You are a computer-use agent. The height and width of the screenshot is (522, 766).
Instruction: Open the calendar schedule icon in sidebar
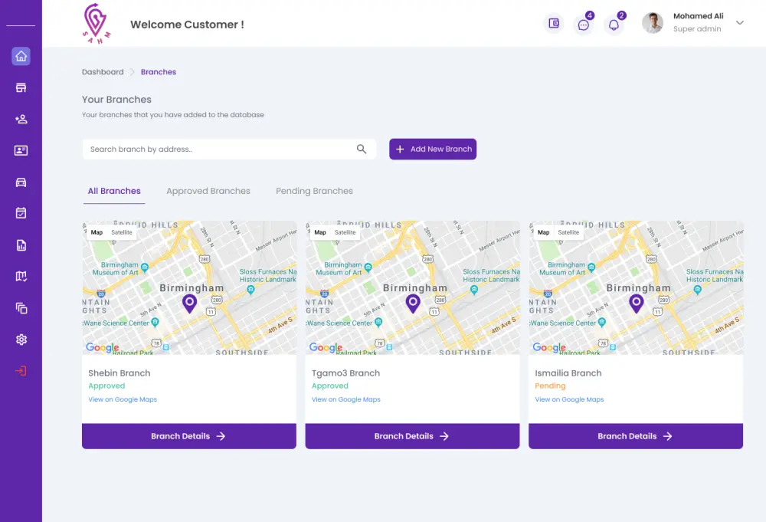click(21, 213)
